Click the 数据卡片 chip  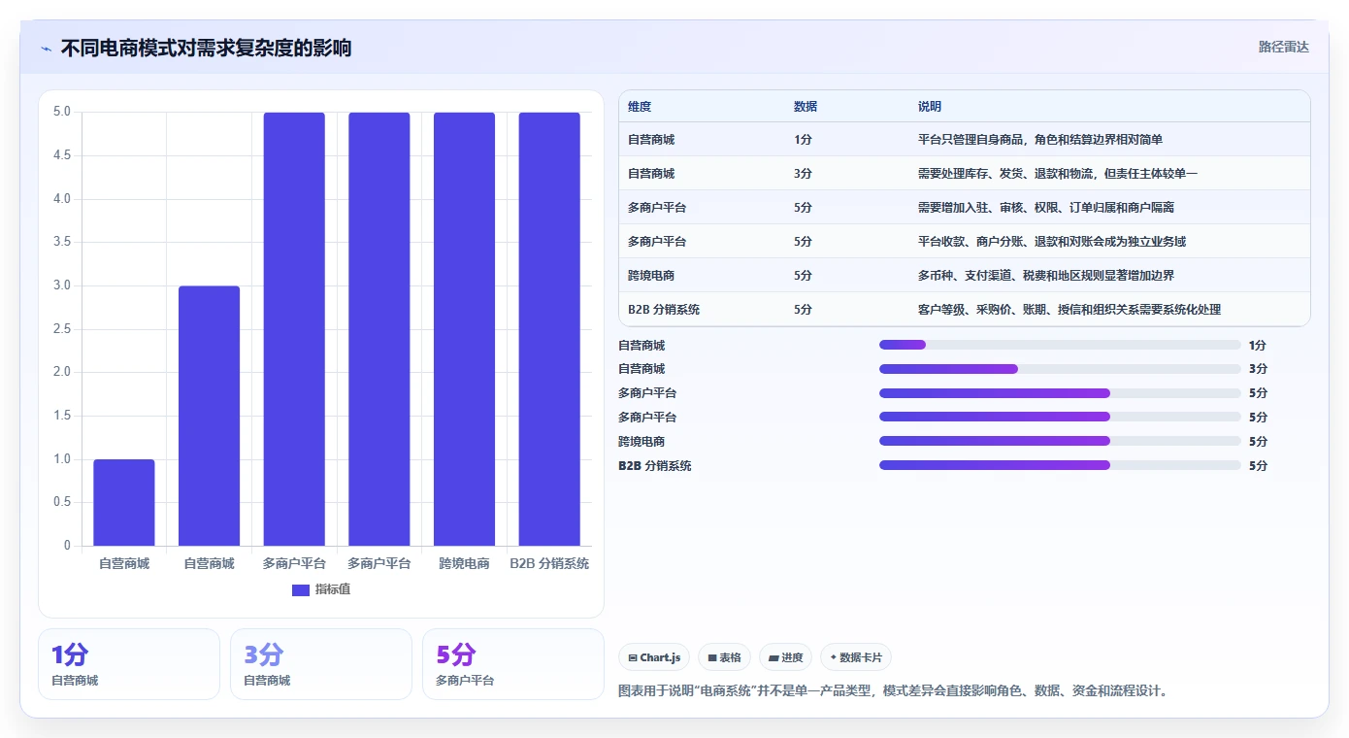click(x=856, y=657)
